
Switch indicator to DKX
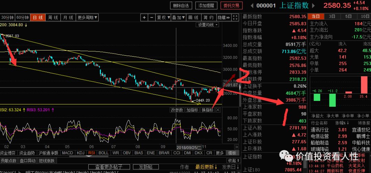(199, 153)
